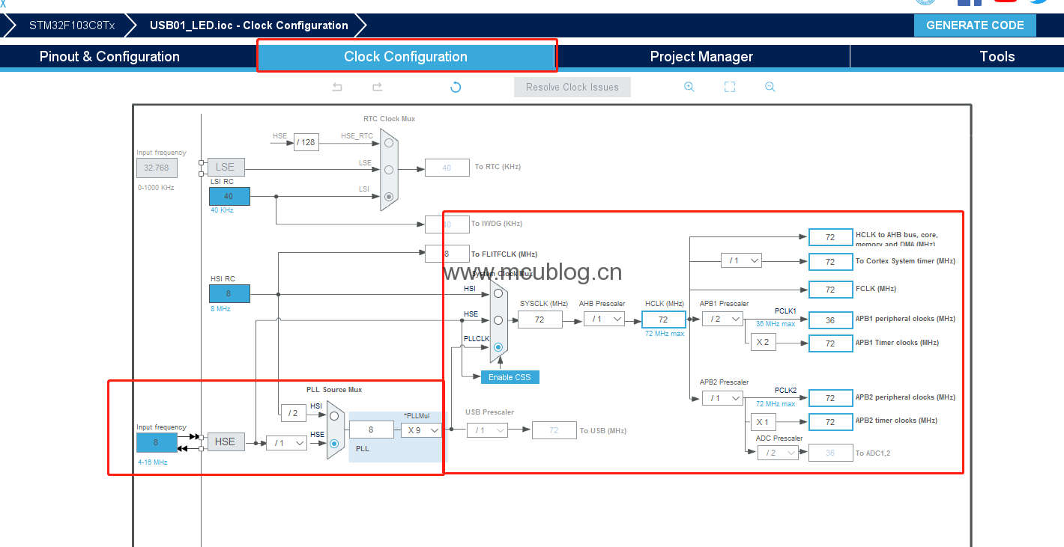1064x547 pixels.
Task: Click the HSI /2 divider box
Action: (x=293, y=412)
